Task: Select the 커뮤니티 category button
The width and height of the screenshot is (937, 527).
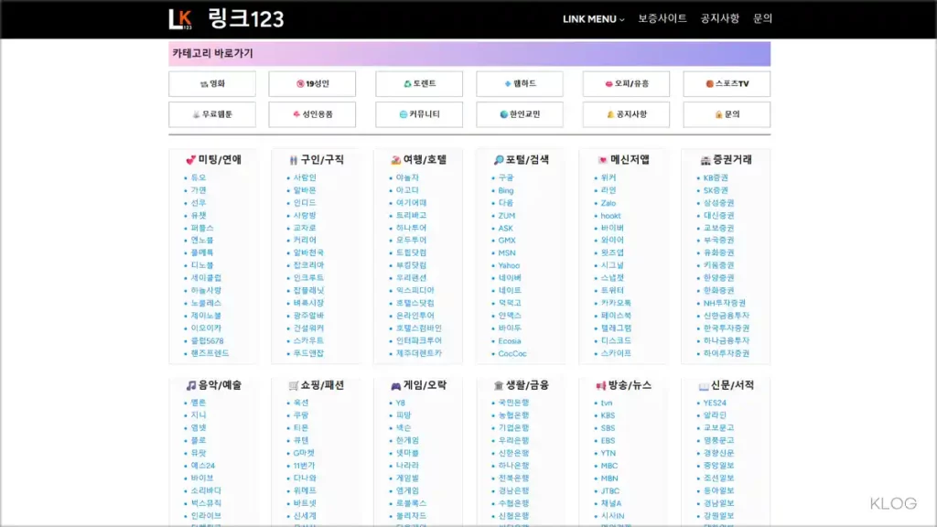Action: pyautogui.click(x=419, y=114)
